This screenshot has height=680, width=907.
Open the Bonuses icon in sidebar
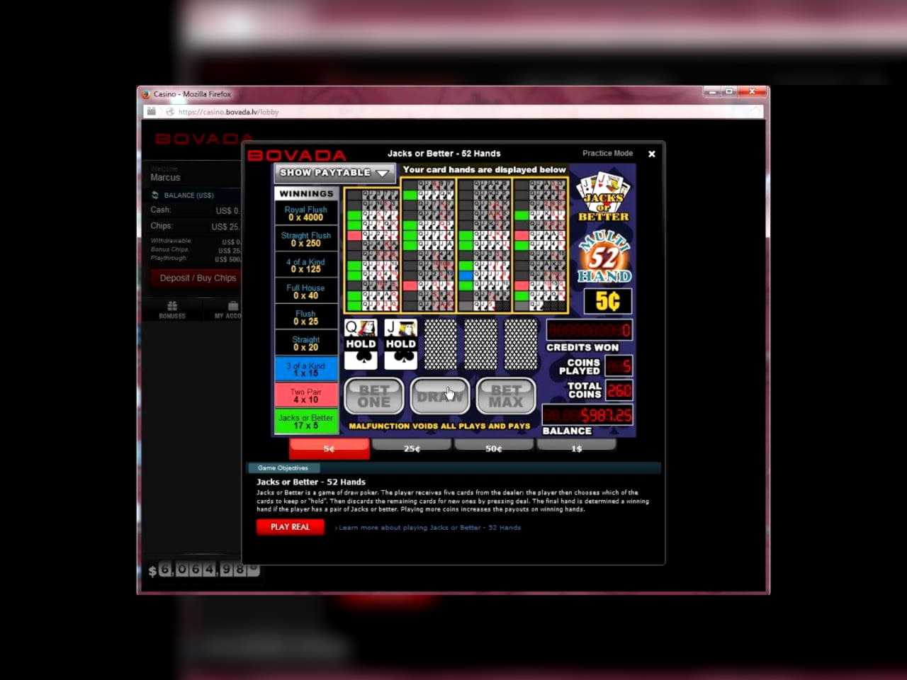pos(172,310)
